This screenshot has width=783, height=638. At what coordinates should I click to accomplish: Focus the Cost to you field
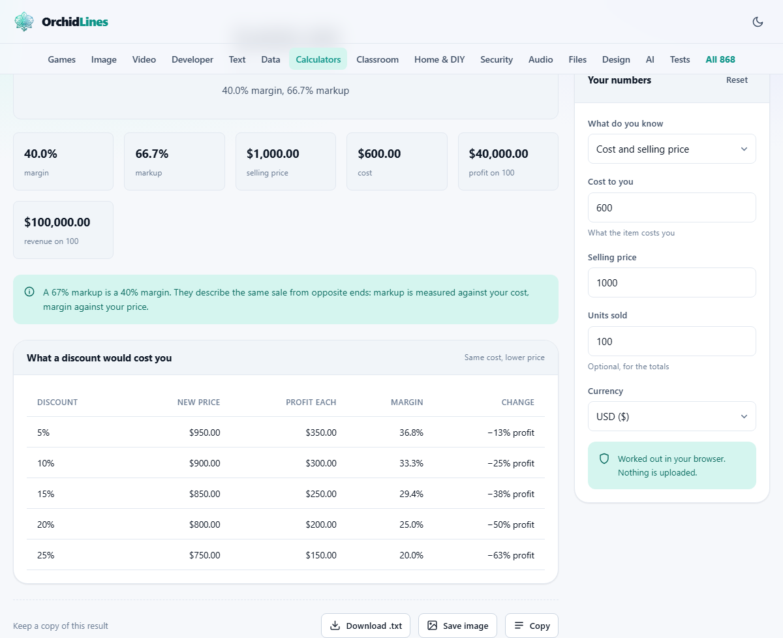[x=672, y=207]
